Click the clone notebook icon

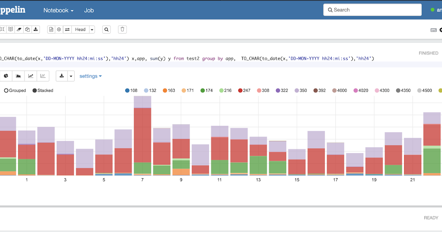[27, 29]
